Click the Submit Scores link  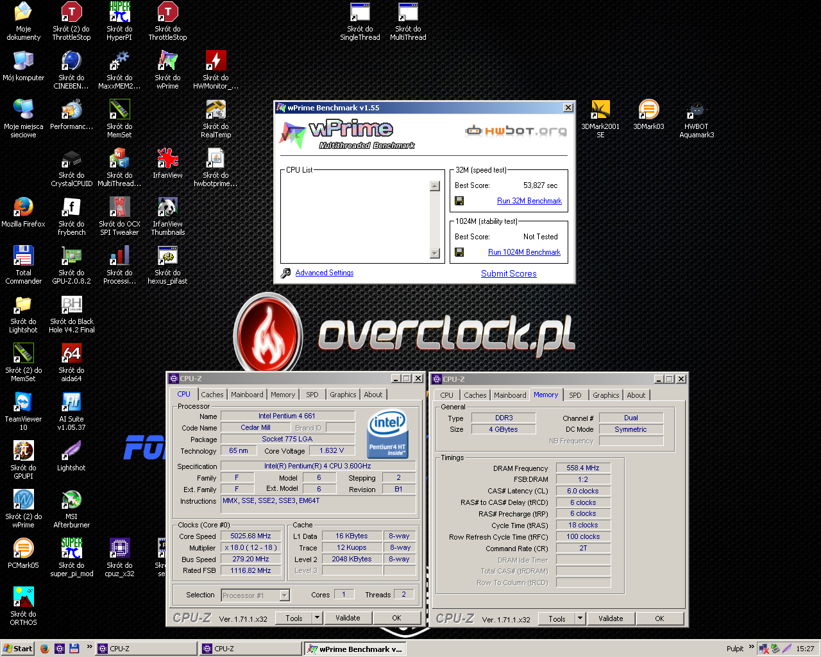point(509,273)
